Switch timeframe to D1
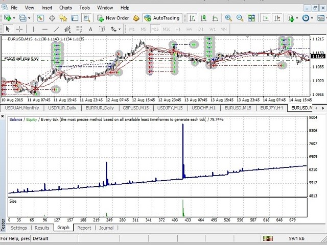This screenshot has height=245, width=327. (x=201, y=29)
